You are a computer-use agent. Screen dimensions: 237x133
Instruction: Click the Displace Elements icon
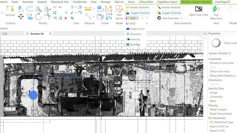coord(72,18)
